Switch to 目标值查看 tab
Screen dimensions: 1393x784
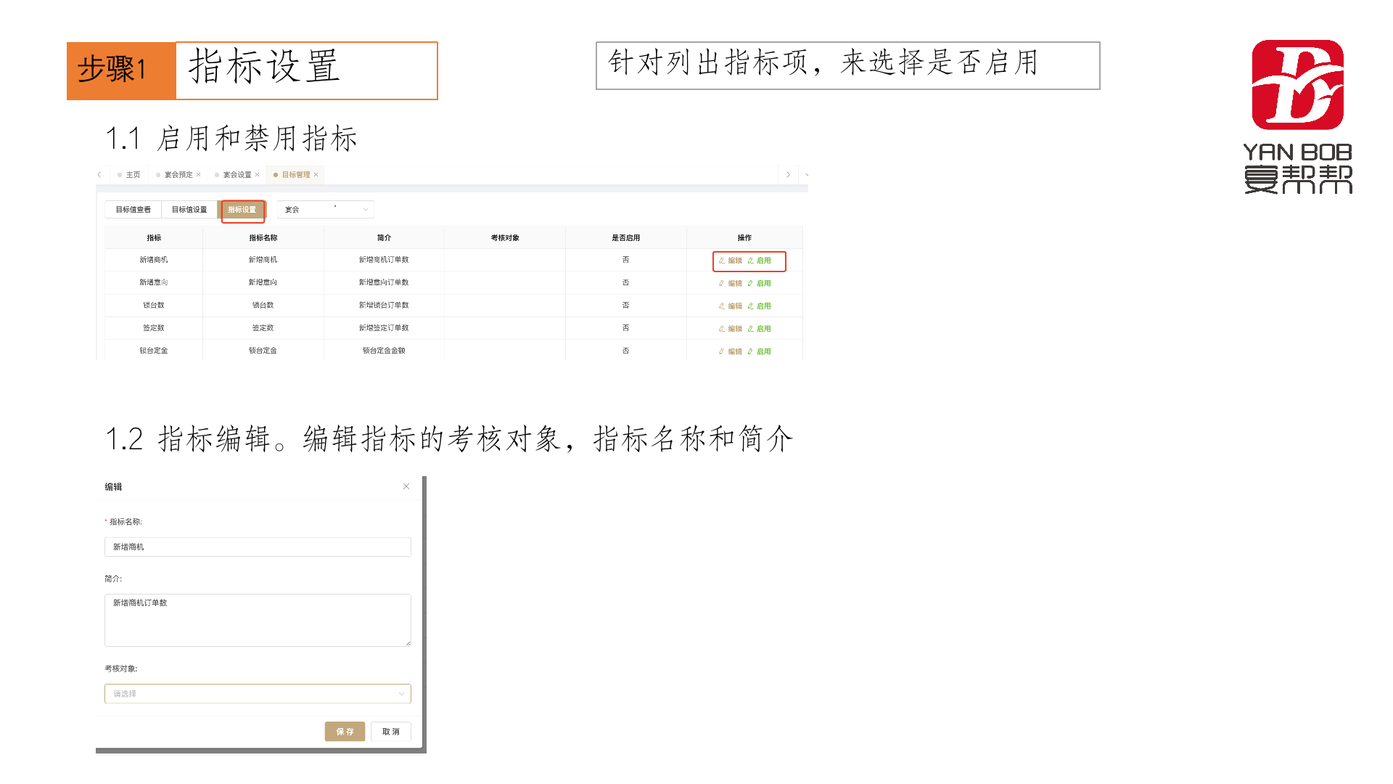pyautogui.click(x=133, y=210)
